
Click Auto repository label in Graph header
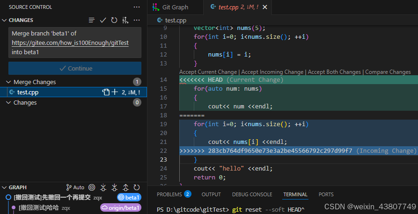pos(79,187)
